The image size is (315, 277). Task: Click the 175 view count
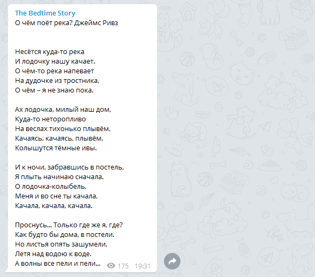pyautogui.click(x=123, y=266)
